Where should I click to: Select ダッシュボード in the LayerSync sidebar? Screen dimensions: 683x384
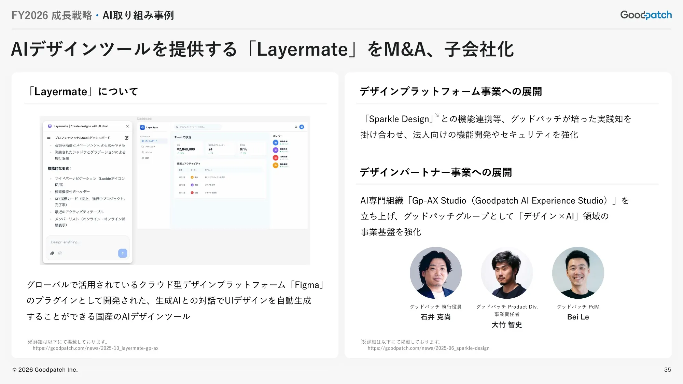point(153,141)
